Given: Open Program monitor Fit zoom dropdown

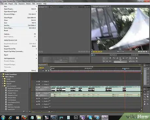Looking at the screenshot, I should click(120, 52).
